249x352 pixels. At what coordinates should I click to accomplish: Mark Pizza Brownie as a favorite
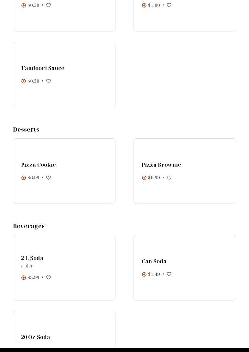[x=169, y=178]
